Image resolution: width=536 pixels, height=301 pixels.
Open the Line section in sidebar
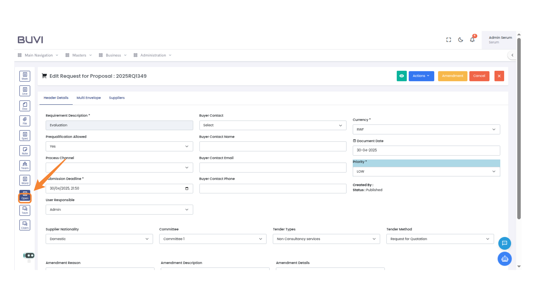pyautogui.click(x=25, y=91)
